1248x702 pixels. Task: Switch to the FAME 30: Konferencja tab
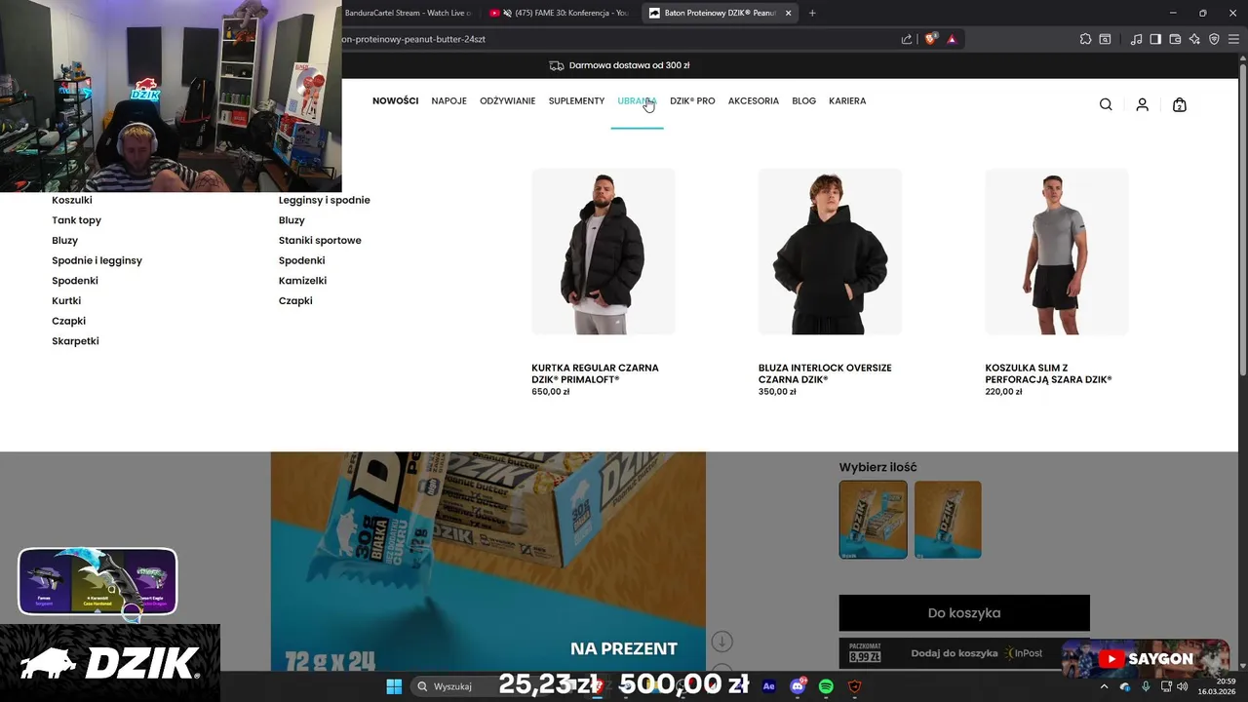pos(560,13)
